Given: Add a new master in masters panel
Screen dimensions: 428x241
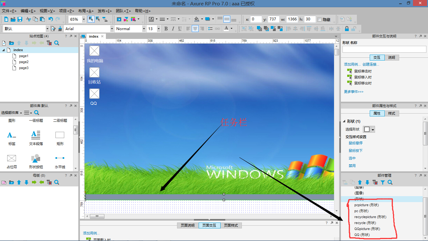Looking at the screenshot, I should (4, 182).
